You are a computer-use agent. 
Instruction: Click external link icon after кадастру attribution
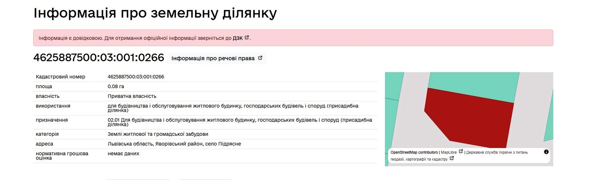[452, 159]
